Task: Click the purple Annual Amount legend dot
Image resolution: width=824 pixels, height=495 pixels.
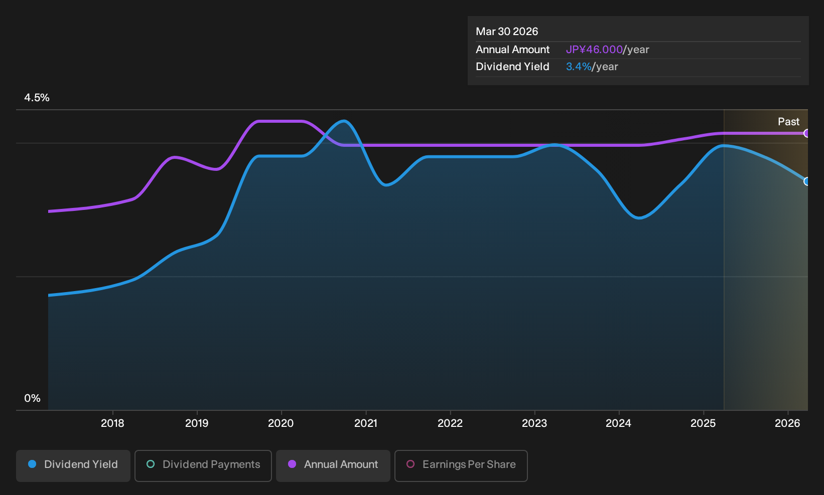Action: [292, 464]
